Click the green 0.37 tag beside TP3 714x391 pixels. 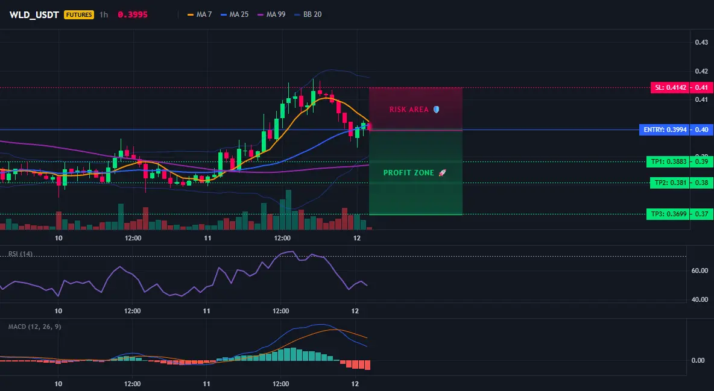tap(702, 214)
